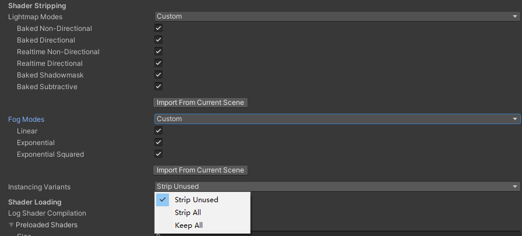Screen dimensions: 522x236
Task: Click the Fog Modes label
Action: 26,119
